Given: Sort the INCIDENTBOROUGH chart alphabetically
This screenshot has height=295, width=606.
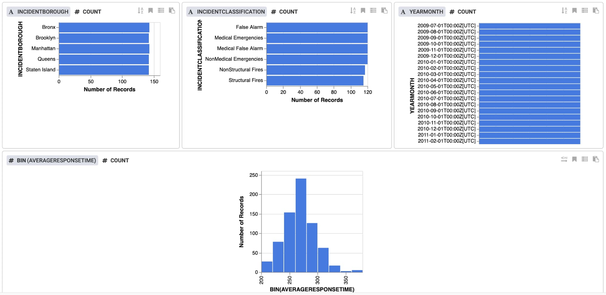Looking at the screenshot, I should 140,11.
